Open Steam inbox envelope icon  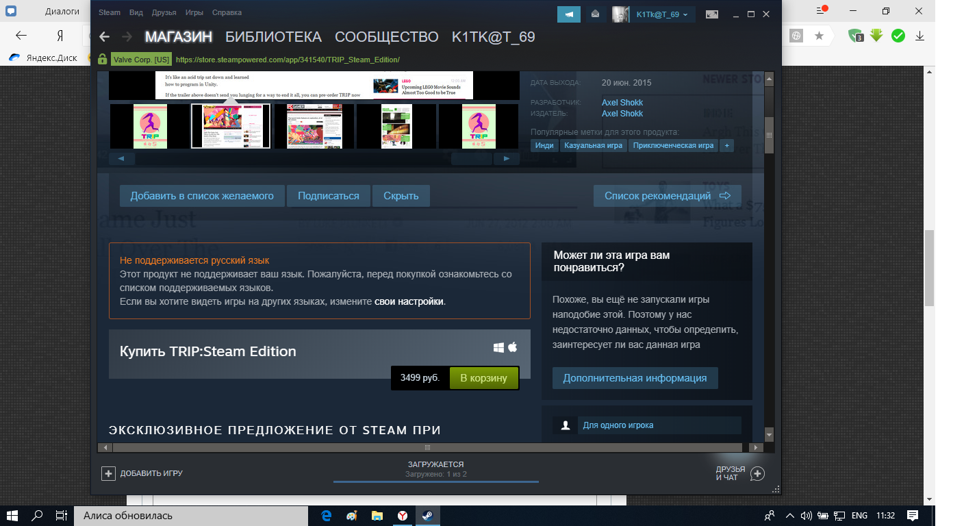point(596,14)
